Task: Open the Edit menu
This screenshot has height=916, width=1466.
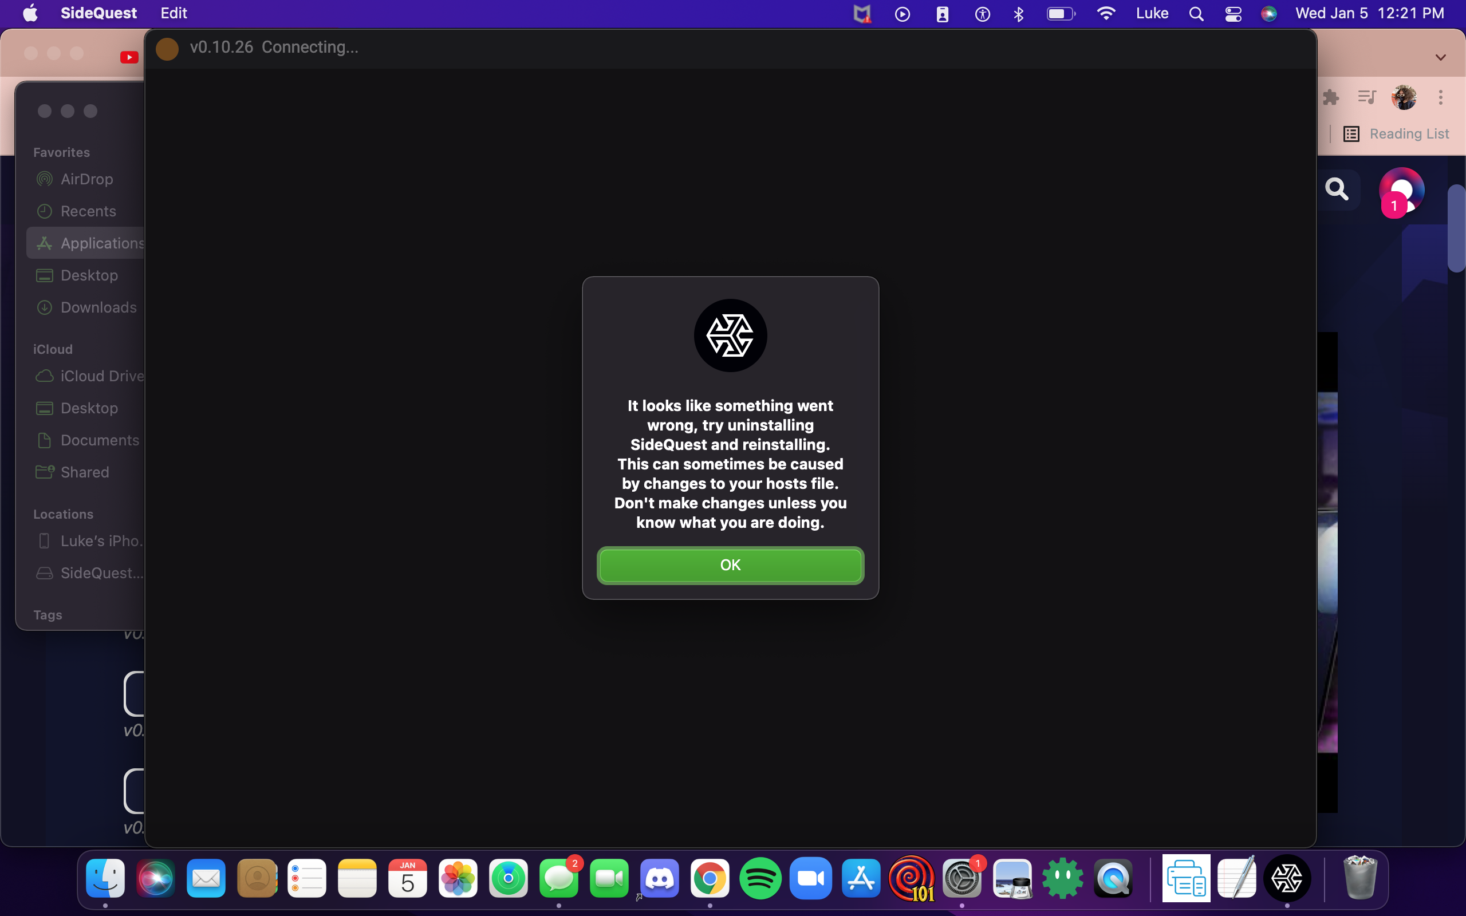Action: click(174, 13)
